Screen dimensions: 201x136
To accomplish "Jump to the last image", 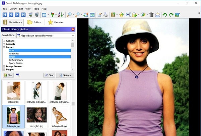I will (x=23, y=15).
